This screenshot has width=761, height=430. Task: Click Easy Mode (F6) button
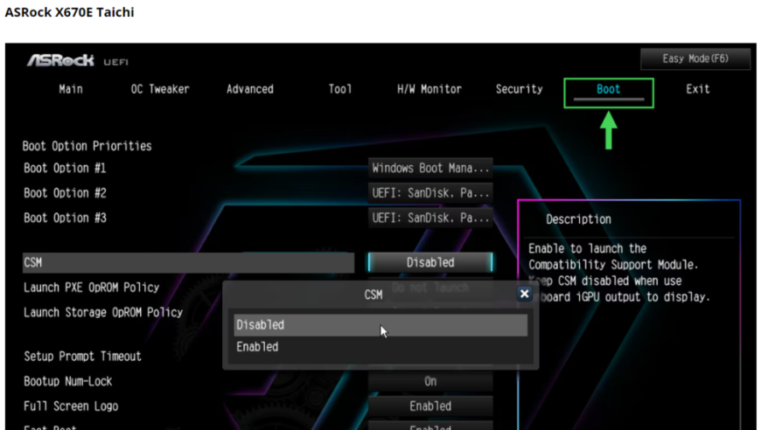[x=695, y=59]
